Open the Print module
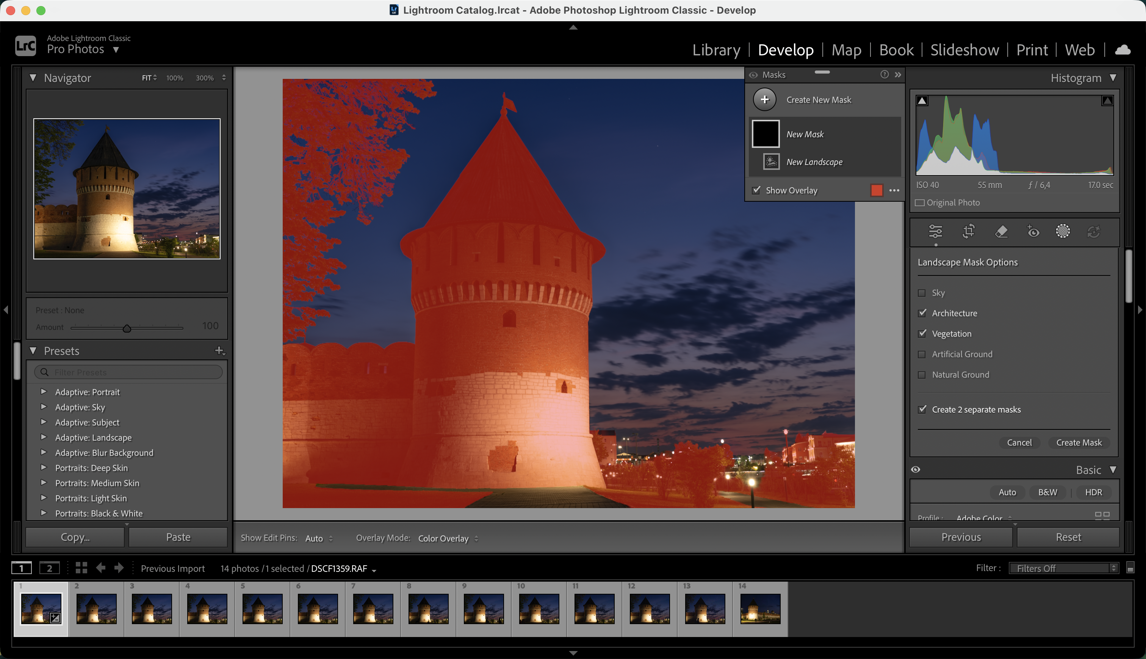1146x659 pixels. (x=1032, y=50)
